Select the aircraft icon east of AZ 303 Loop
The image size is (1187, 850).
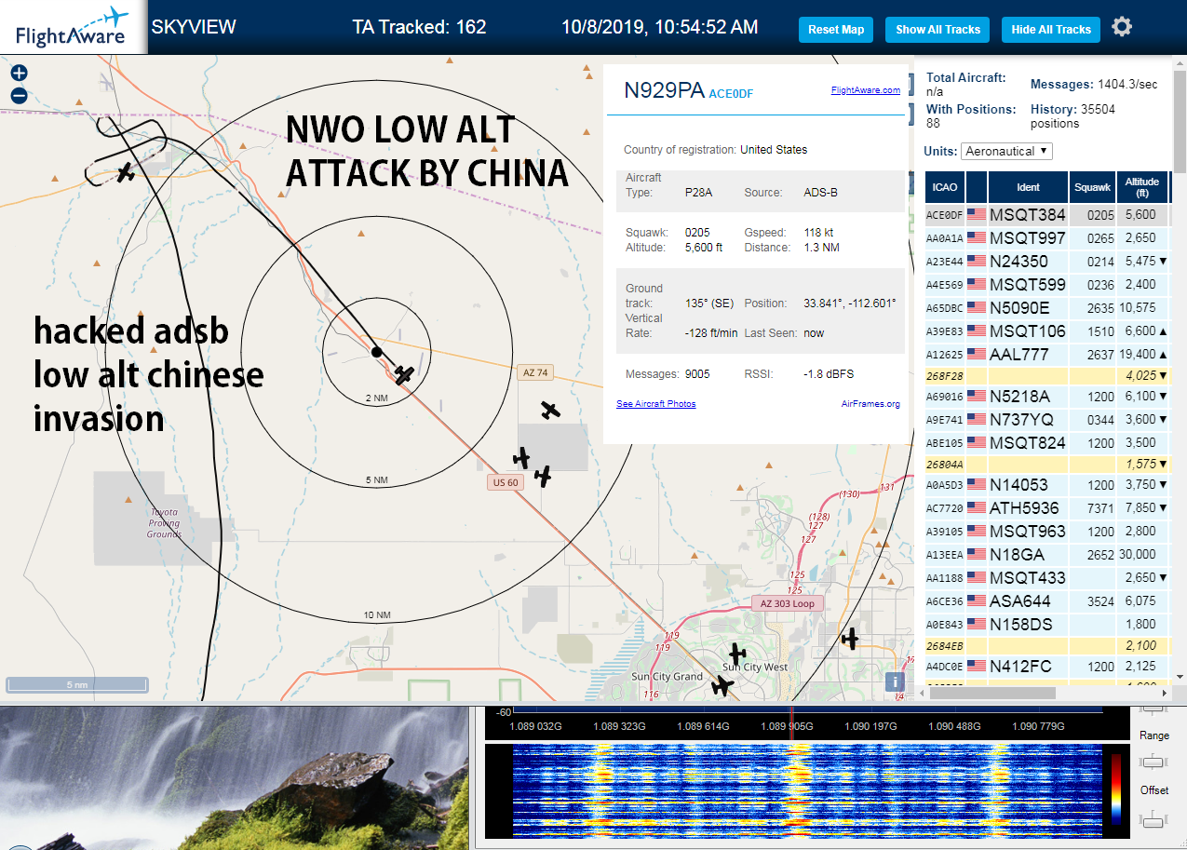(849, 639)
